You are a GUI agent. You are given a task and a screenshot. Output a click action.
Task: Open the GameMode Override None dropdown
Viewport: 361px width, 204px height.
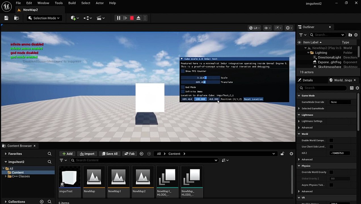click(x=340, y=102)
